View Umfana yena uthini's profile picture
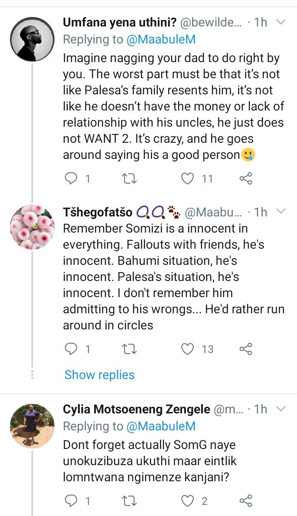The width and height of the screenshot is (297, 516). (x=32, y=40)
